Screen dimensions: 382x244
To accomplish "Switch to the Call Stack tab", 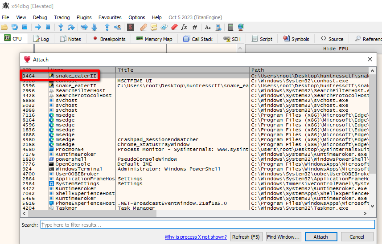I will pyautogui.click(x=198, y=39).
